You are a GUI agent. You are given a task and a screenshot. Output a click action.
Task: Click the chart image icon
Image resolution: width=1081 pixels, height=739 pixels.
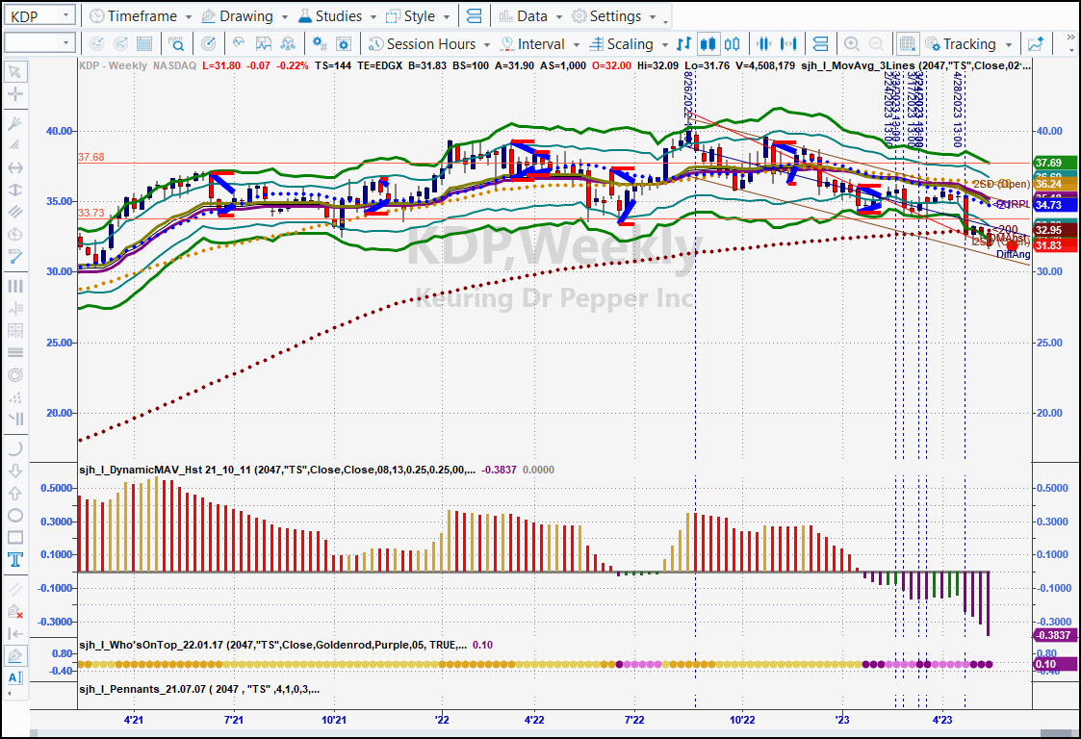point(264,44)
